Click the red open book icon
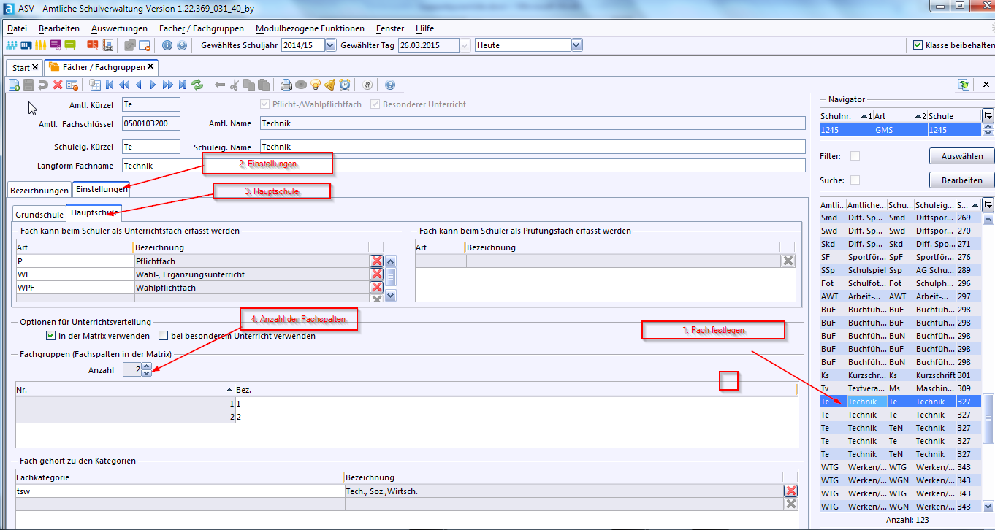The image size is (995, 530). pos(93,45)
